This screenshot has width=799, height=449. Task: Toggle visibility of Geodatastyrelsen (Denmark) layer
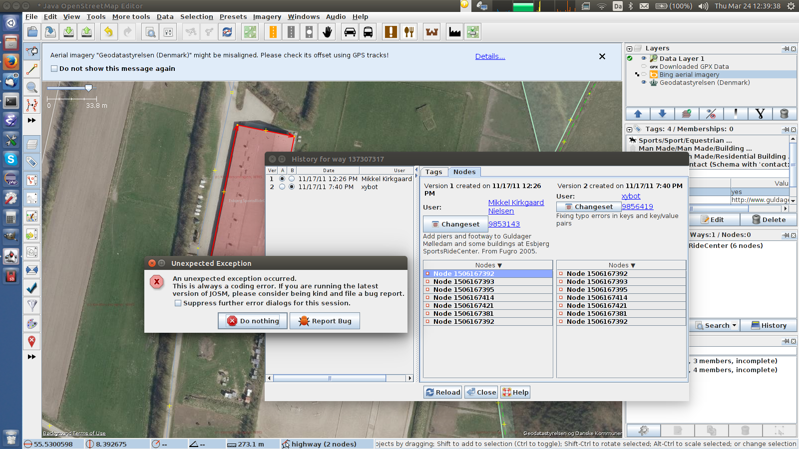pos(644,83)
